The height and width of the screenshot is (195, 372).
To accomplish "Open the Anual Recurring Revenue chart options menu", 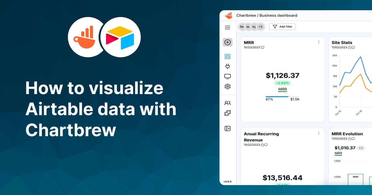I will tap(319, 133).
